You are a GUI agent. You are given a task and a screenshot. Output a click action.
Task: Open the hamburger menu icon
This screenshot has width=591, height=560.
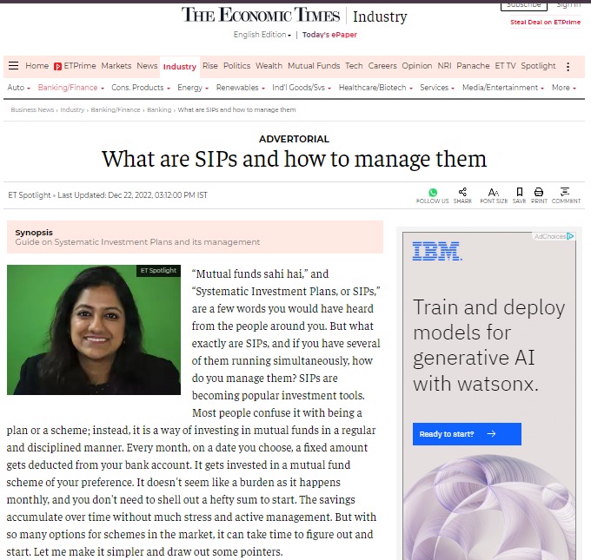tap(13, 66)
